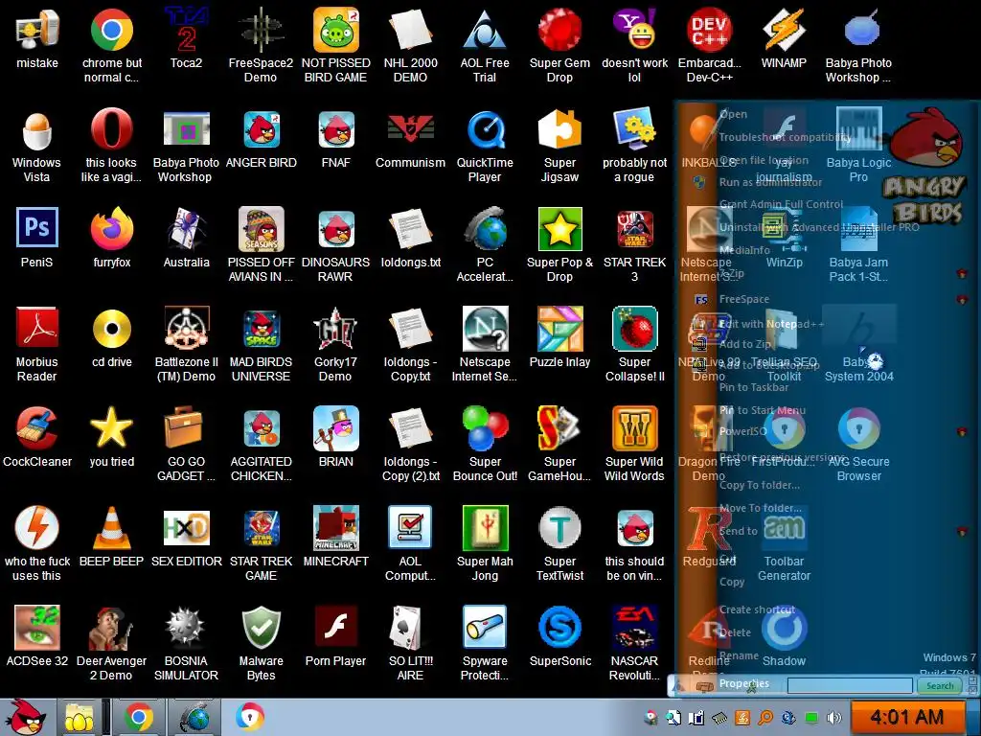This screenshot has height=736, width=981.
Task: Open Malware Bytes shield icon
Action: tap(261, 627)
